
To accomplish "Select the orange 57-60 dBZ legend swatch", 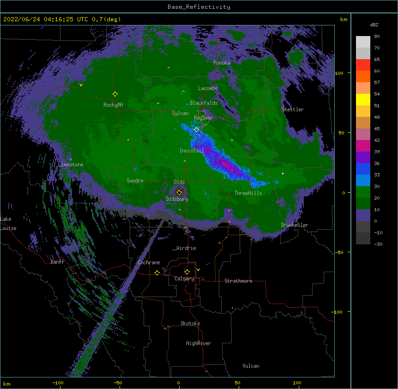I will (363, 76).
